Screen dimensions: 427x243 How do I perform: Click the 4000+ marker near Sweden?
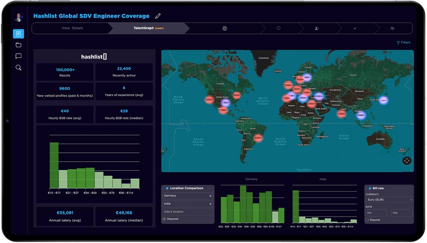pyautogui.click(x=300, y=80)
